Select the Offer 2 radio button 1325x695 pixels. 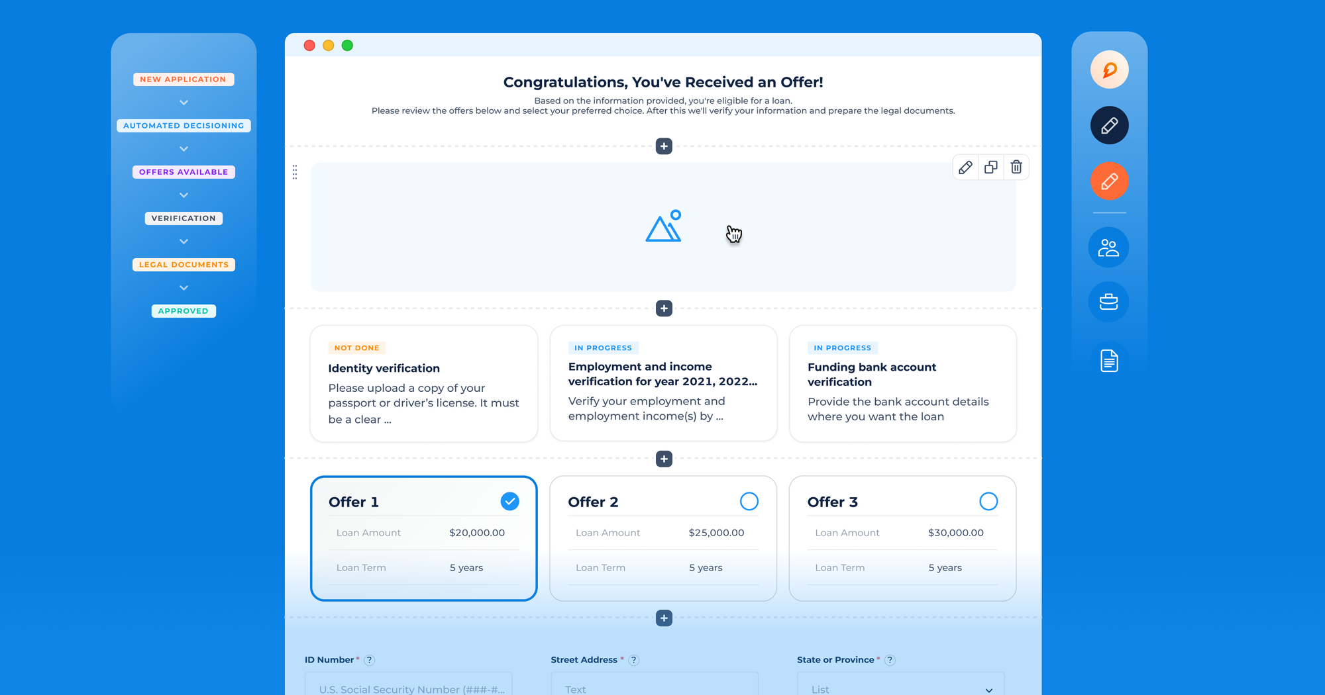[749, 502]
